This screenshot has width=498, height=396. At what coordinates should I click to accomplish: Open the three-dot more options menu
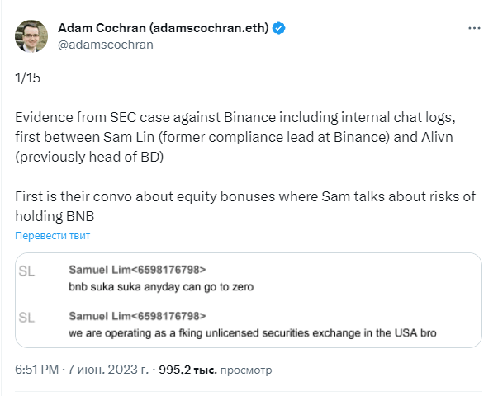click(474, 28)
